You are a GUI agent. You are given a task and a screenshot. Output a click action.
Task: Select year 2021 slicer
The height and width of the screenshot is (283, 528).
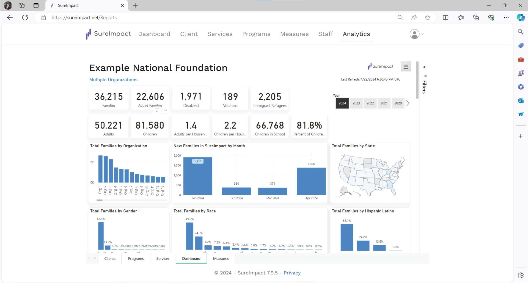[x=384, y=103]
